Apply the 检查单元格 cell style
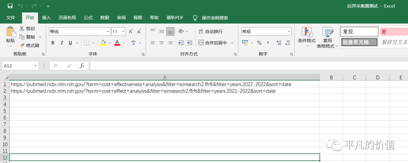The height and width of the screenshot is (163, 408). [x=359, y=42]
